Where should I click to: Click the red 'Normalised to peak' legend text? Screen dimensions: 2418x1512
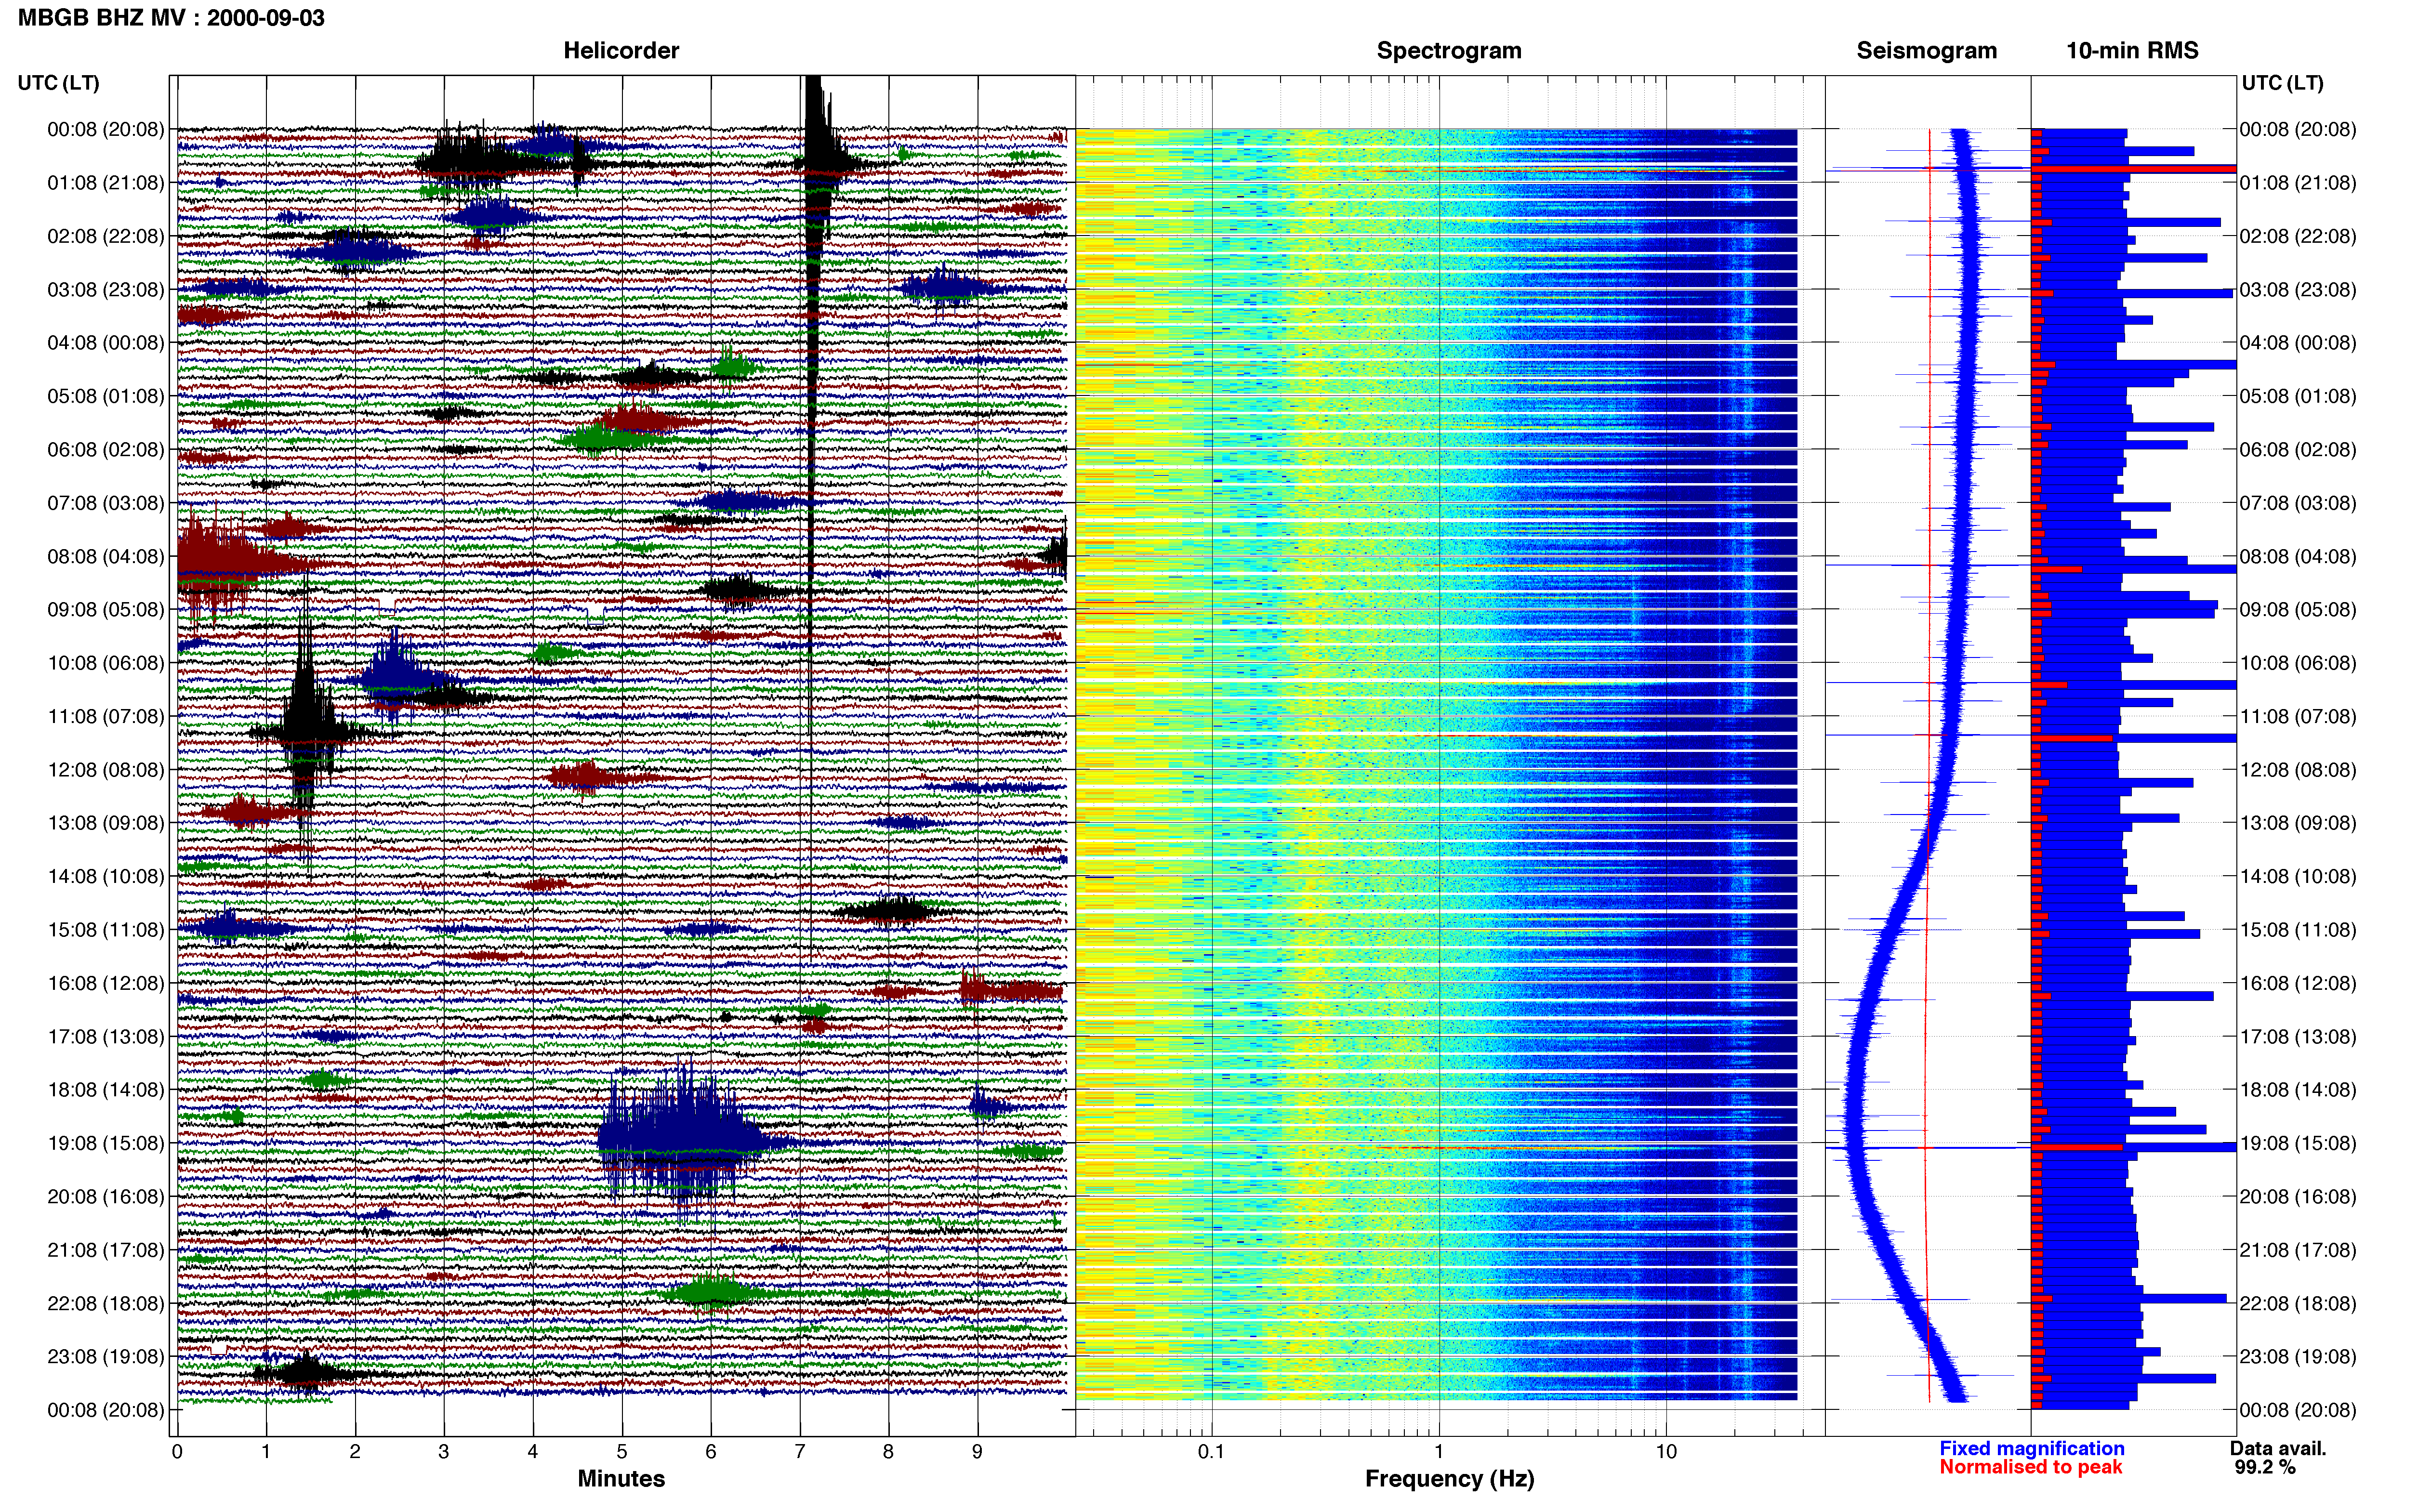pyautogui.click(x=2031, y=1467)
